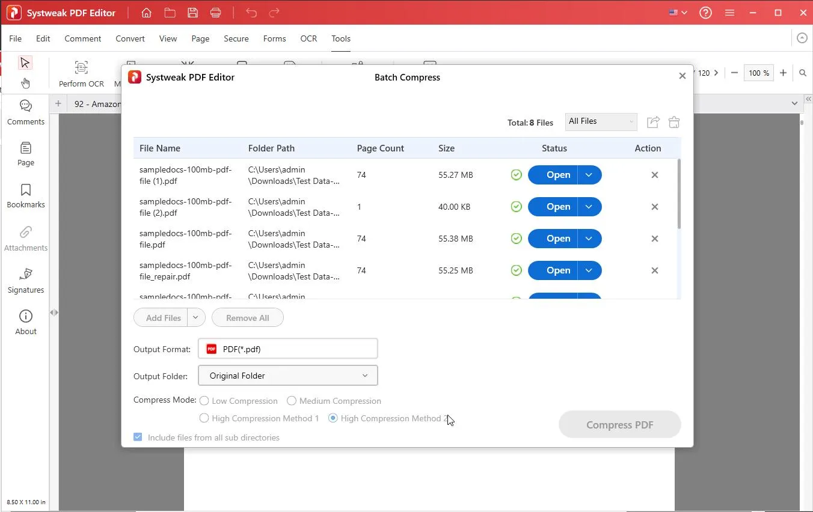Switch to the Comment tab

[82, 38]
